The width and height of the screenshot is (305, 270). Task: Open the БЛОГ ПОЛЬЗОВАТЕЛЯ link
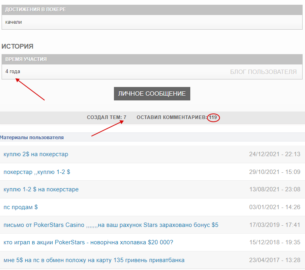[263, 72]
